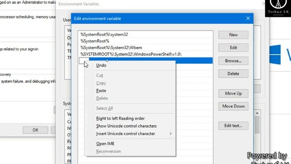
Task: Click the Move Down button
Action: [x=233, y=106]
